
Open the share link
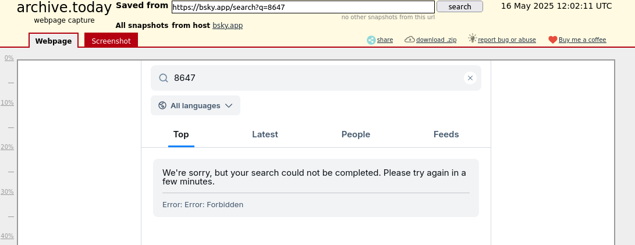coord(385,40)
